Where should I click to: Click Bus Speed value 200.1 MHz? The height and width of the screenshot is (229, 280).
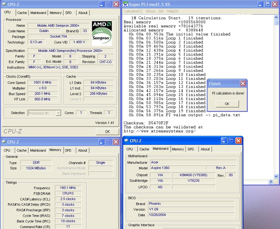(43, 94)
